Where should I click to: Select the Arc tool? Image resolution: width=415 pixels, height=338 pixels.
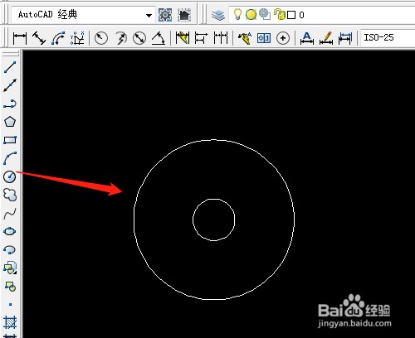click(10, 158)
